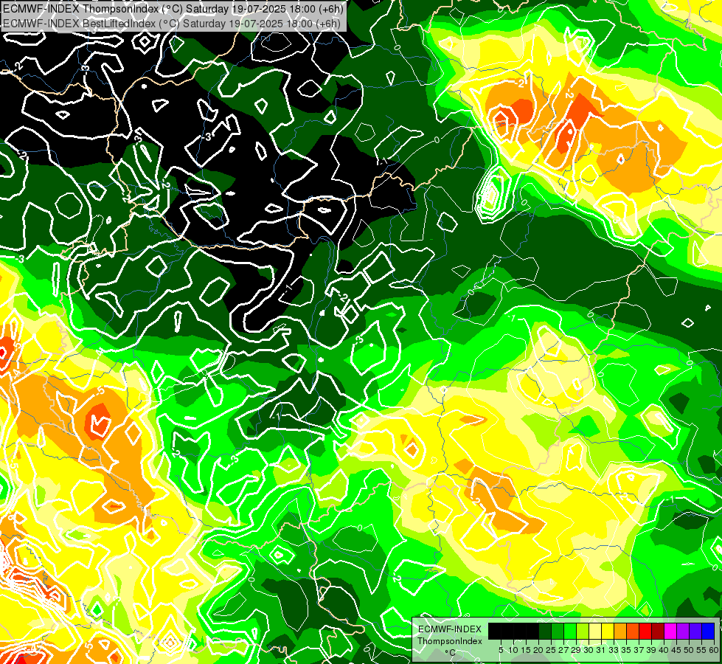The image size is (722, 664).
Task: Select the magenta legend swatch (40–45)
Action: (670, 631)
